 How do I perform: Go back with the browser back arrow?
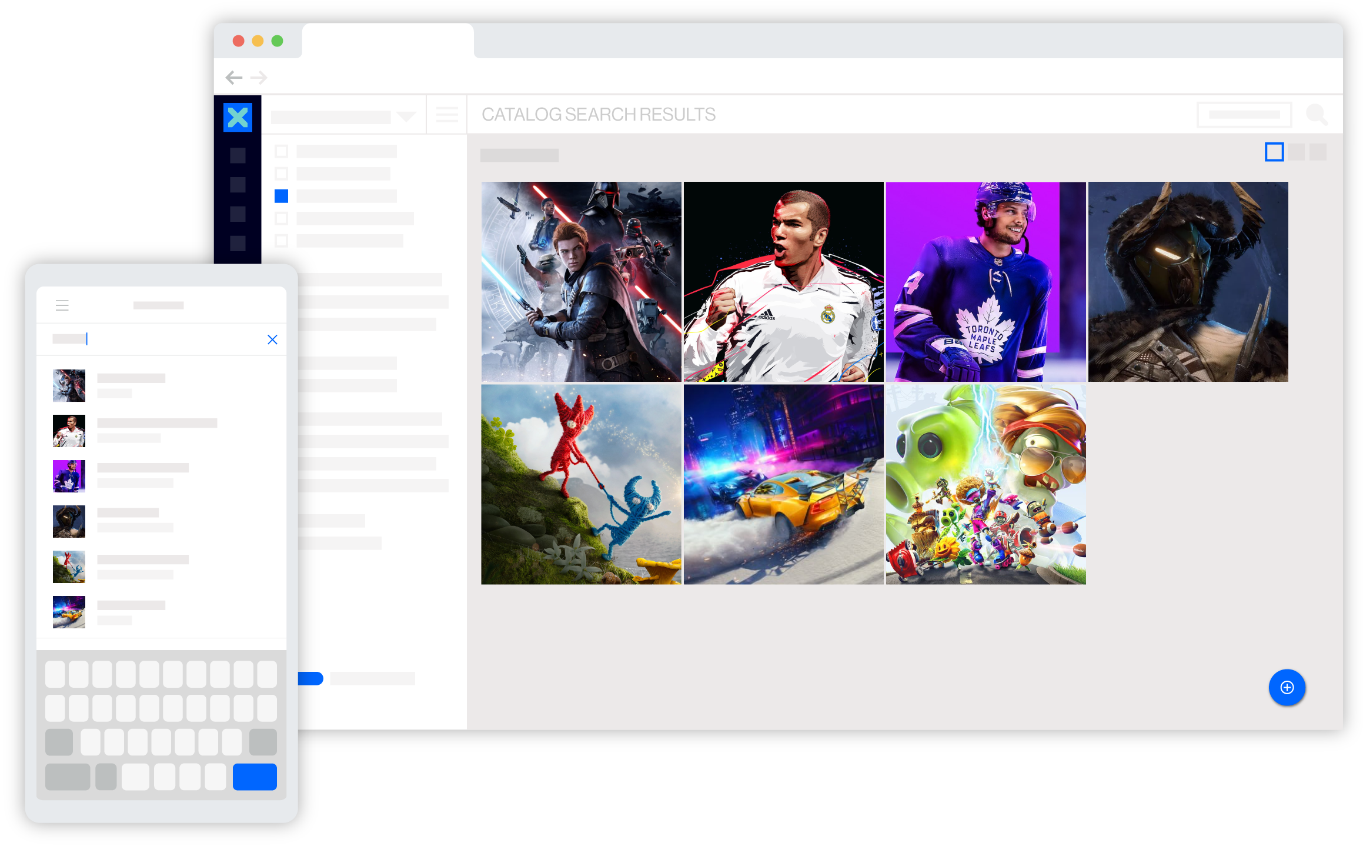point(233,77)
